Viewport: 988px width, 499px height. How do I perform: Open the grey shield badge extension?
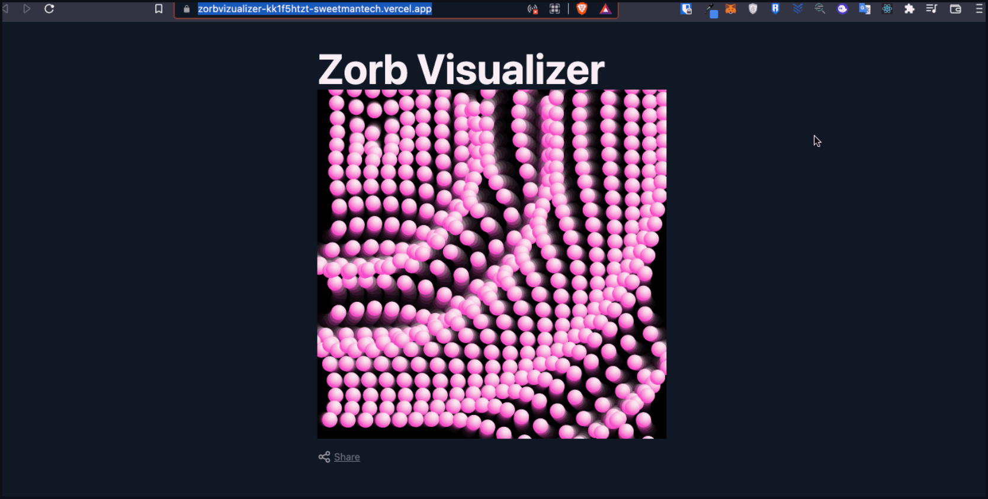pos(753,9)
